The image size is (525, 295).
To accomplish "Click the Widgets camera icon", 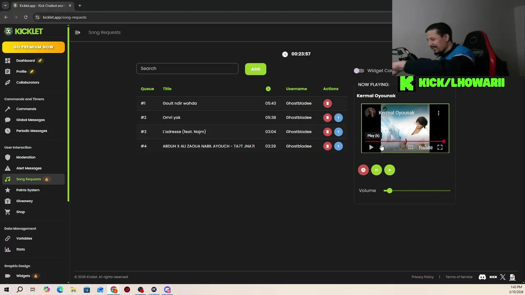I will click(x=7, y=276).
